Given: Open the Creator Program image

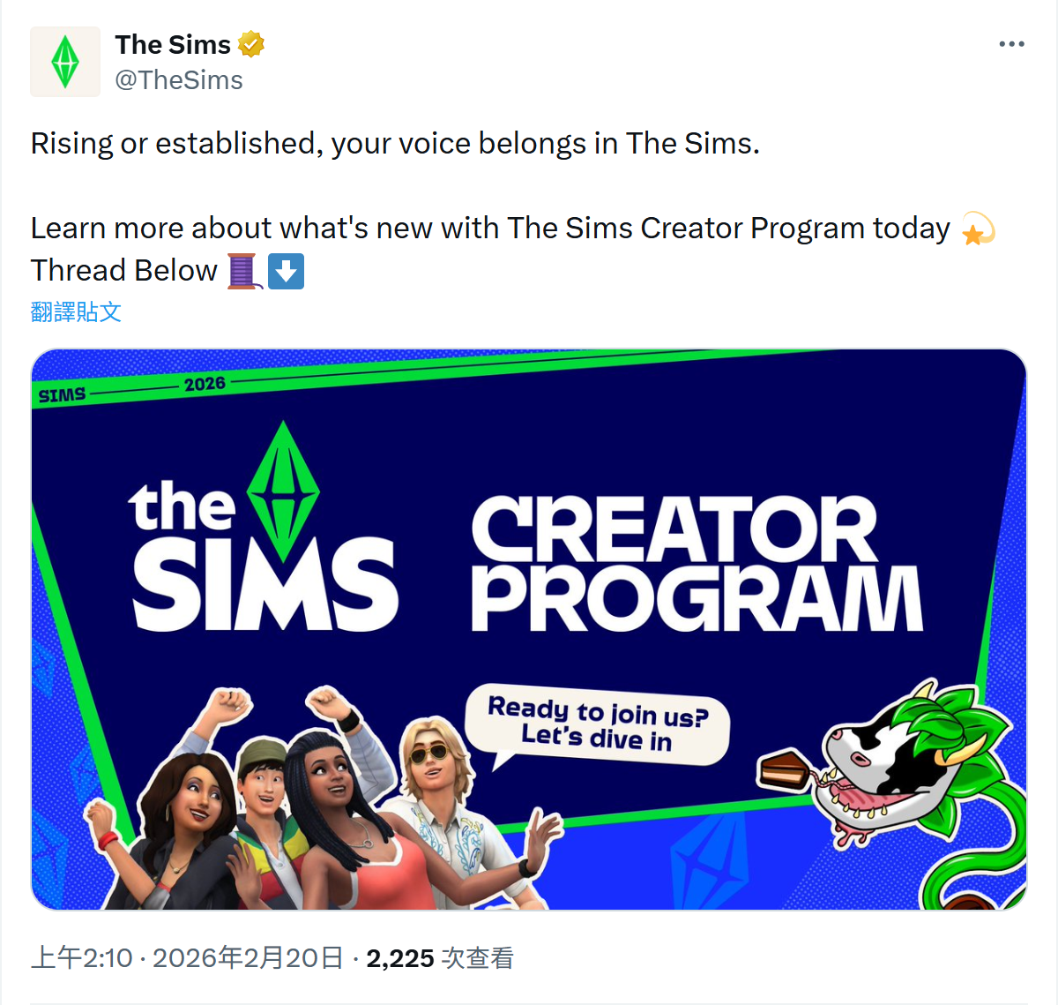Looking at the screenshot, I should (529, 629).
